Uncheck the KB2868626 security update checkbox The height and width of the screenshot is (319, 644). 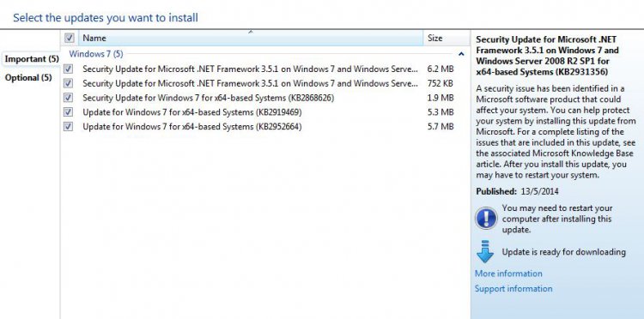(68, 98)
